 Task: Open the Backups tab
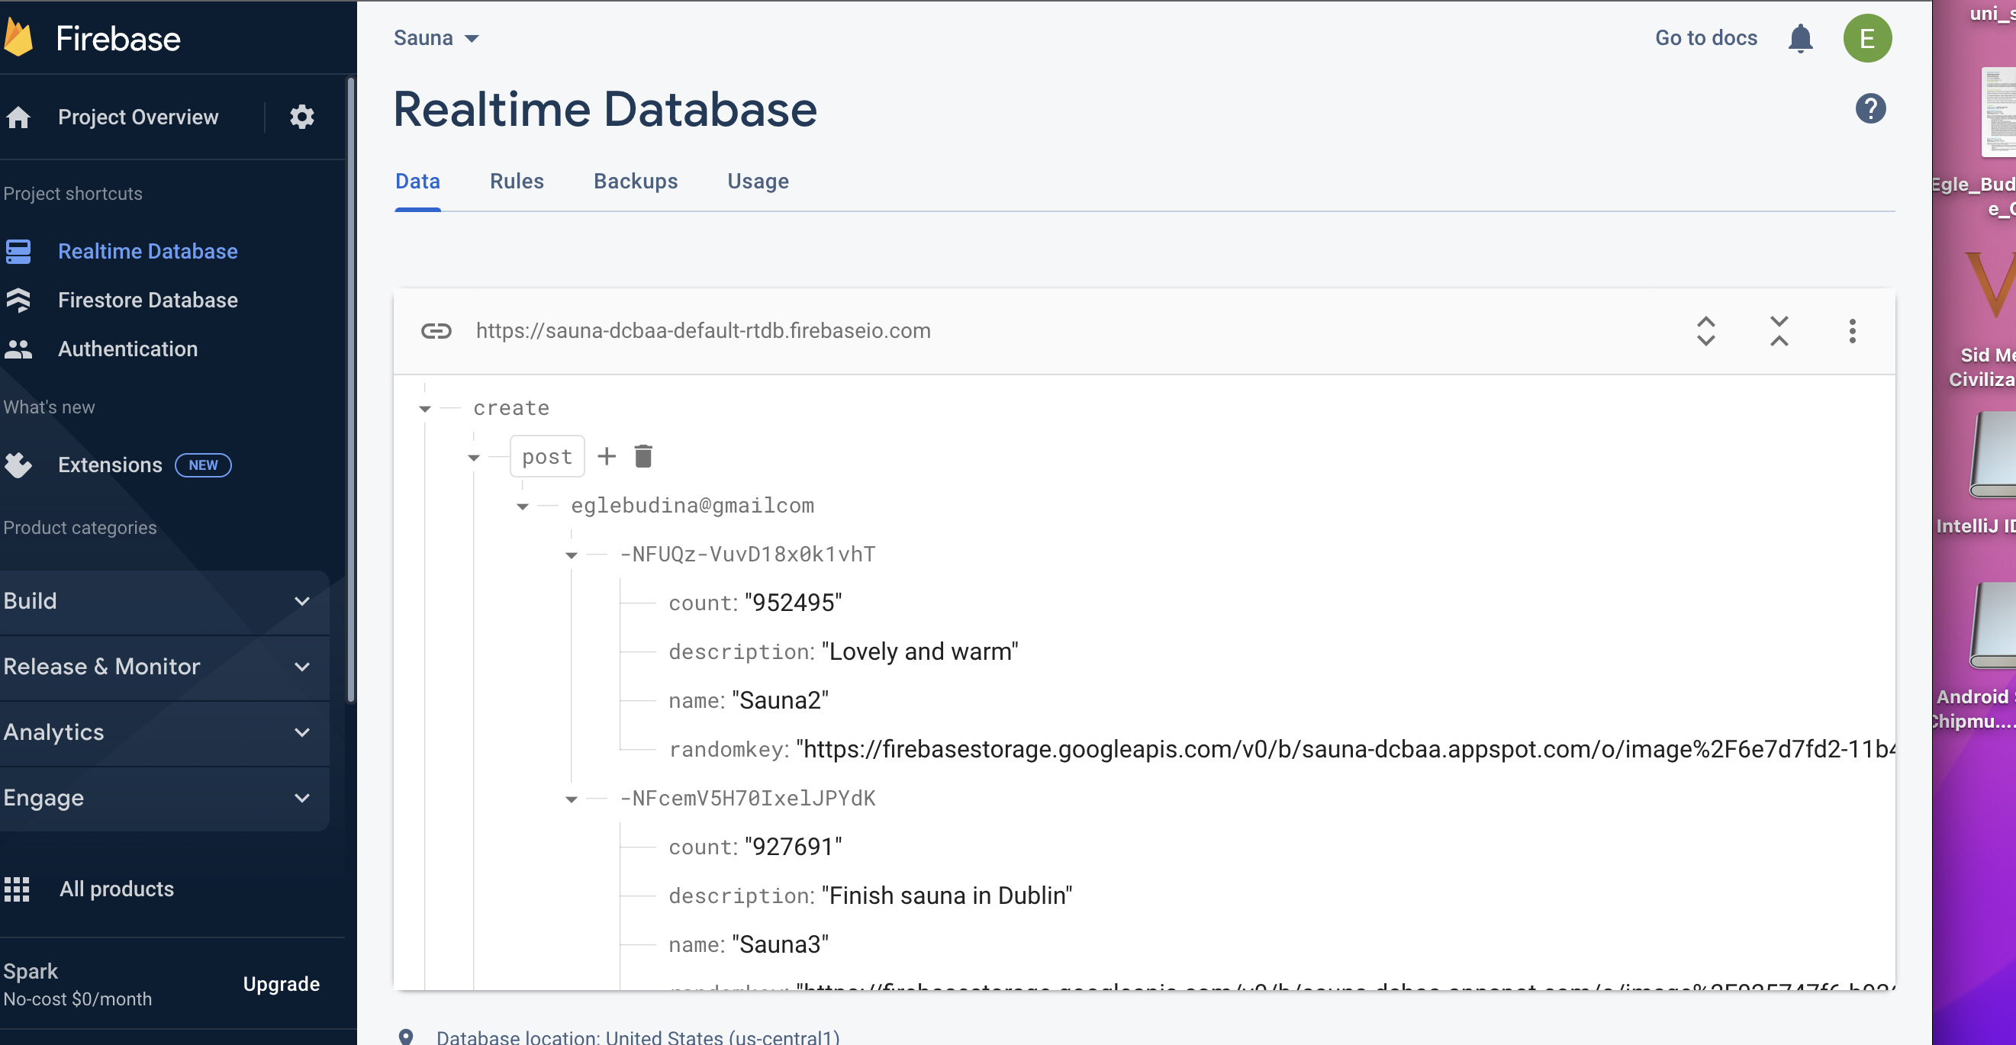pyautogui.click(x=636, y=181)
